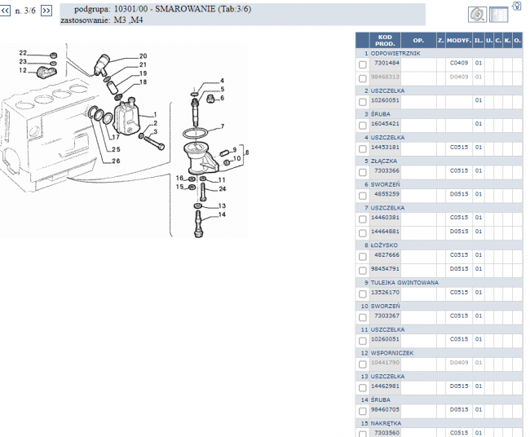
Task: Click the lightbulb hint icon
Action: (517, 5)
